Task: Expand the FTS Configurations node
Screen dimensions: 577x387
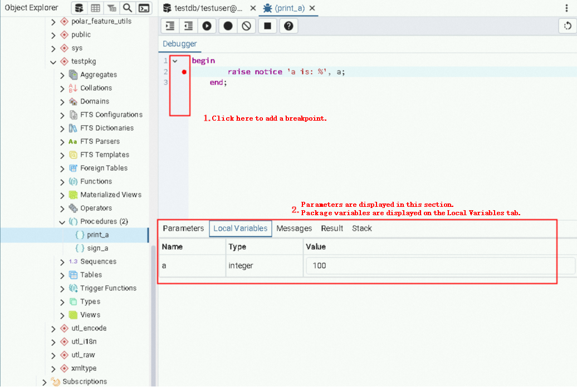Action: 62,115
